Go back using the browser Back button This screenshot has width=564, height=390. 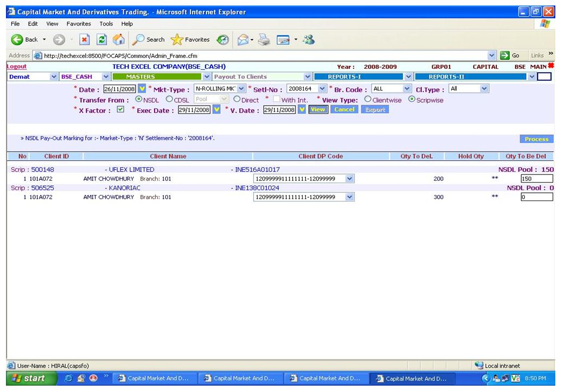tap(24, 40)
